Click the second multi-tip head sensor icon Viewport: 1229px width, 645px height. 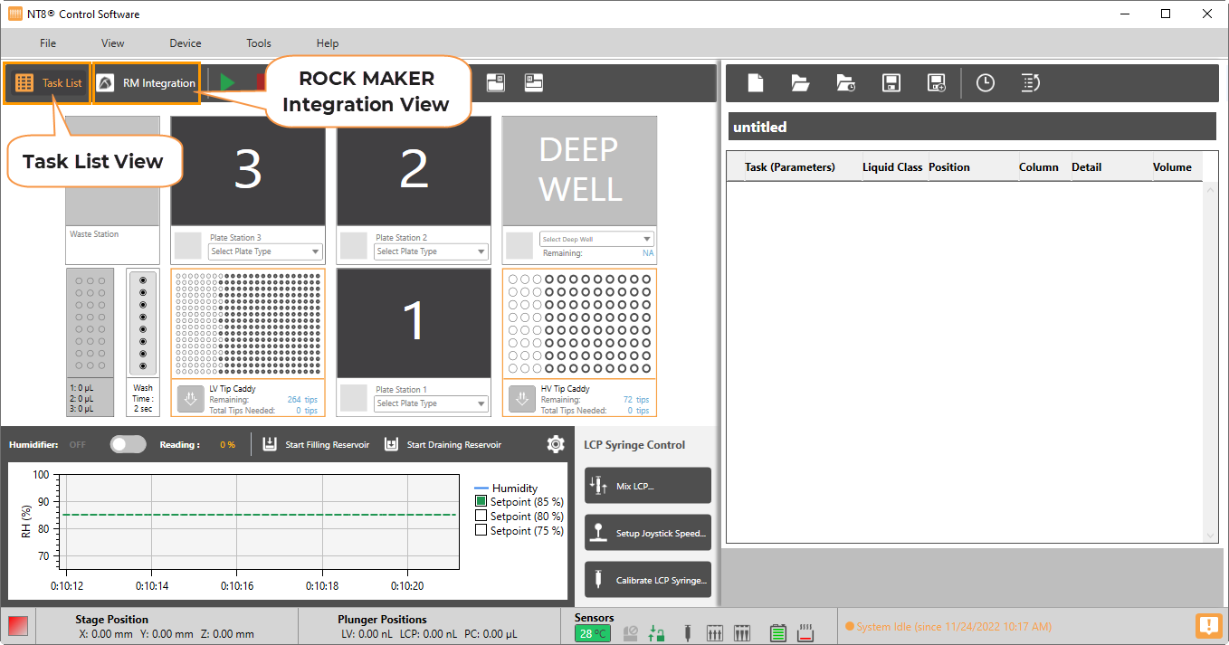pyautogui.click(x=742, y=633)
